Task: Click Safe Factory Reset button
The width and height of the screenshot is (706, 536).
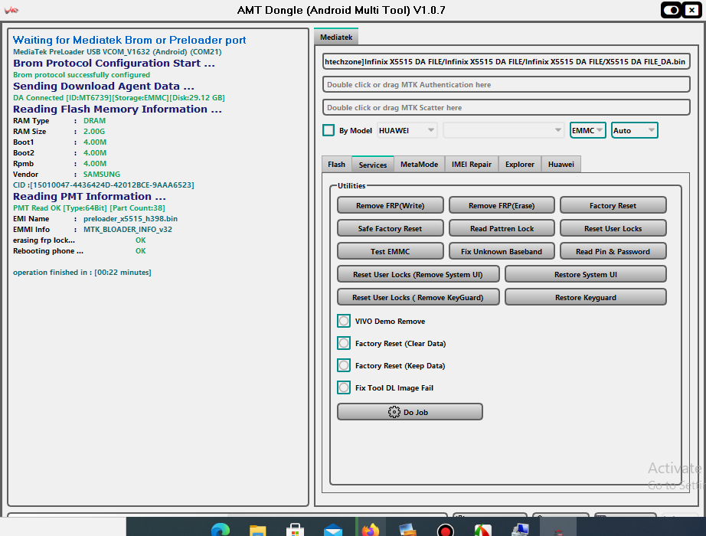Action: coord(390,228)
